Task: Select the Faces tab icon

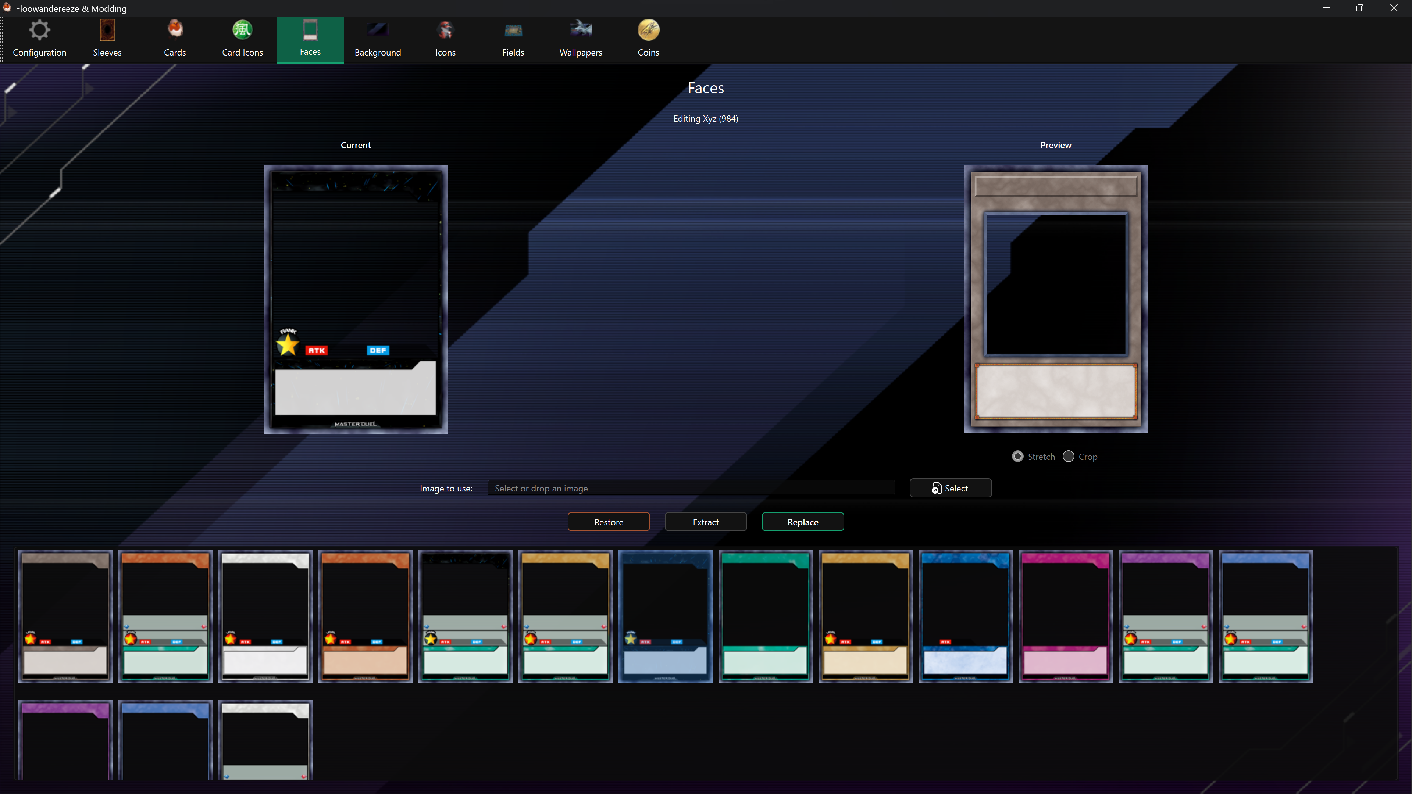Action: (310, 30)
